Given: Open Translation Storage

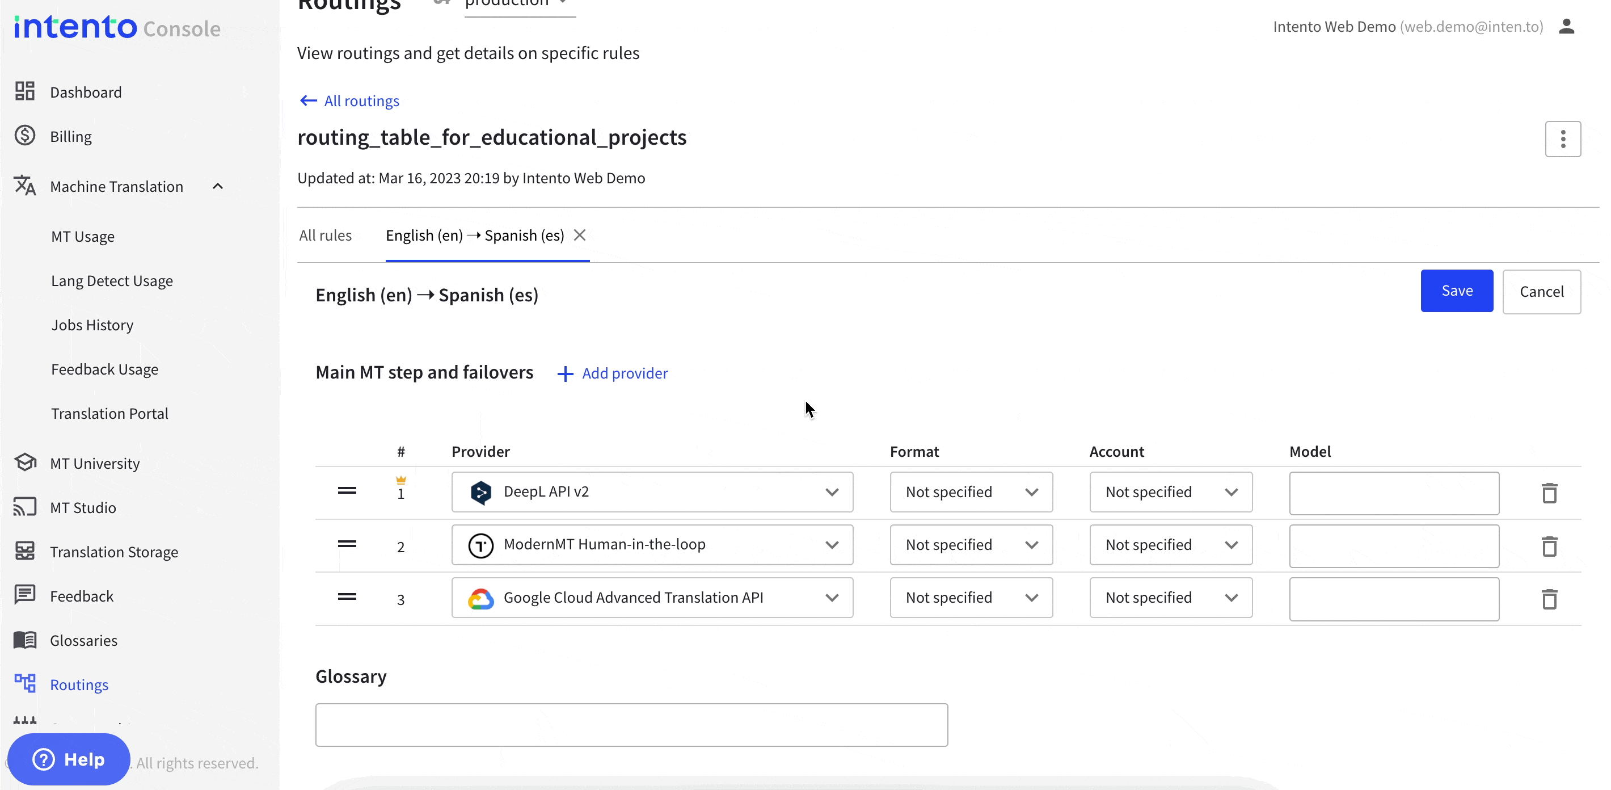Looking at the screenshot, I should pyautogui.click(x=114, y=552).
